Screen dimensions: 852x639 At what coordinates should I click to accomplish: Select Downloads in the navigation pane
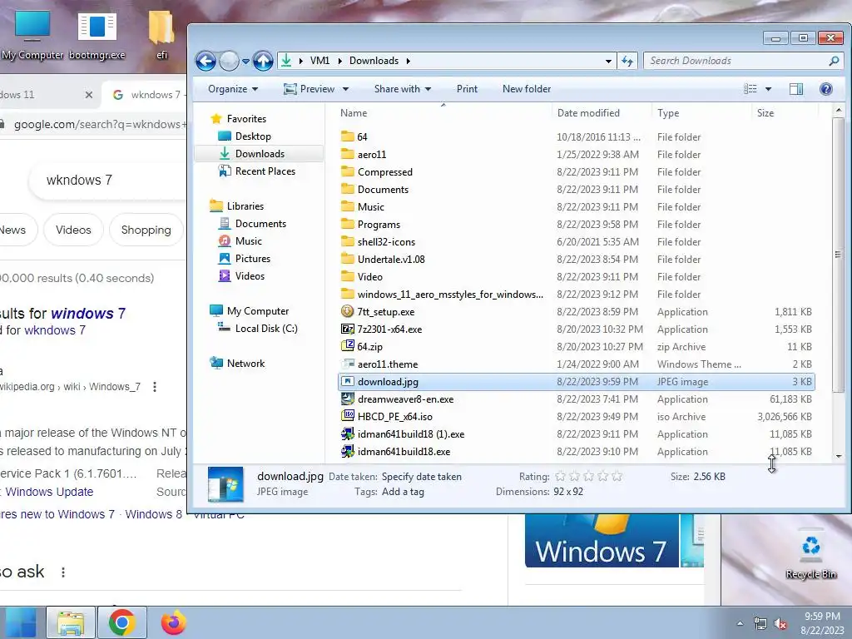[260, 154]
